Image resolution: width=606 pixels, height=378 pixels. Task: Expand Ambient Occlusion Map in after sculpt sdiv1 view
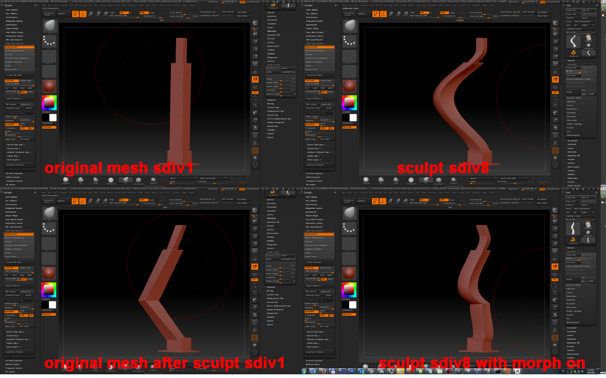[x=18, y=339]
